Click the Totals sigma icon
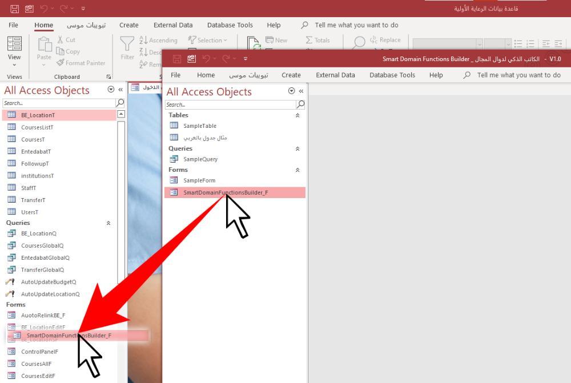Screen dimensions: 571x383 pyautogui.click(x=309, y=40)
